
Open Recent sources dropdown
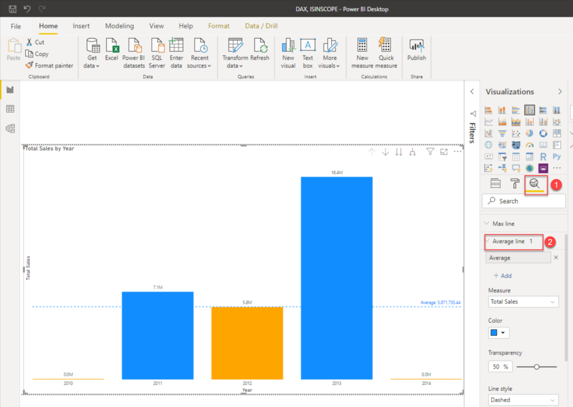coord(199,53)
